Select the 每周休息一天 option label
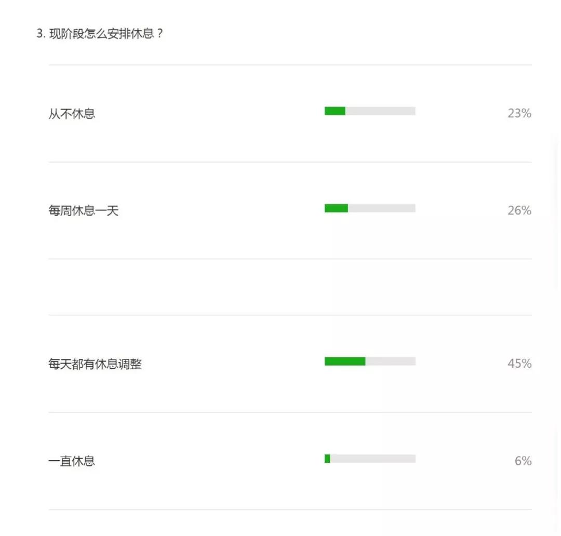The width and height of the screenshot is (561, 536). click(83, 211)
